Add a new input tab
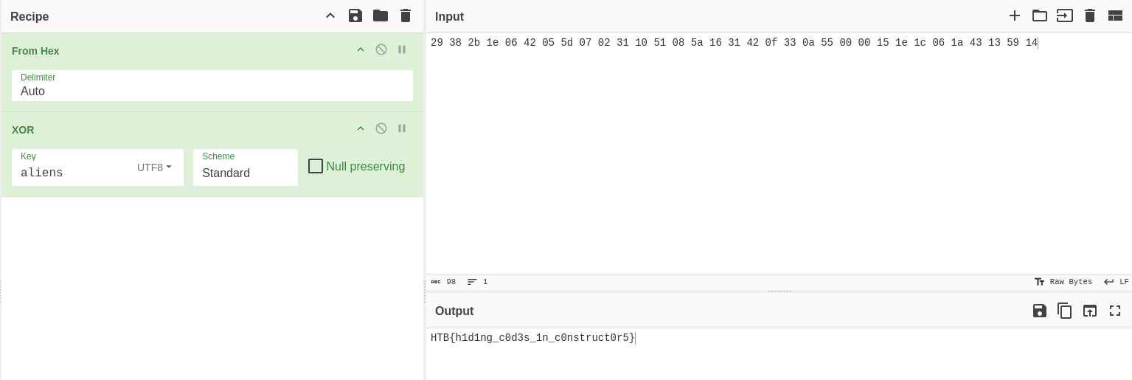Image resolution: width=1132 pixels, height=380 pixels. (x=1015, y=15)
